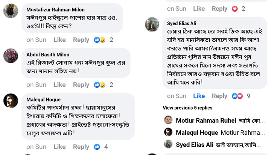Click Abdul Basith Milon's avatar
This screenshot has height=155, width=274.
click(x=11, y=56)
